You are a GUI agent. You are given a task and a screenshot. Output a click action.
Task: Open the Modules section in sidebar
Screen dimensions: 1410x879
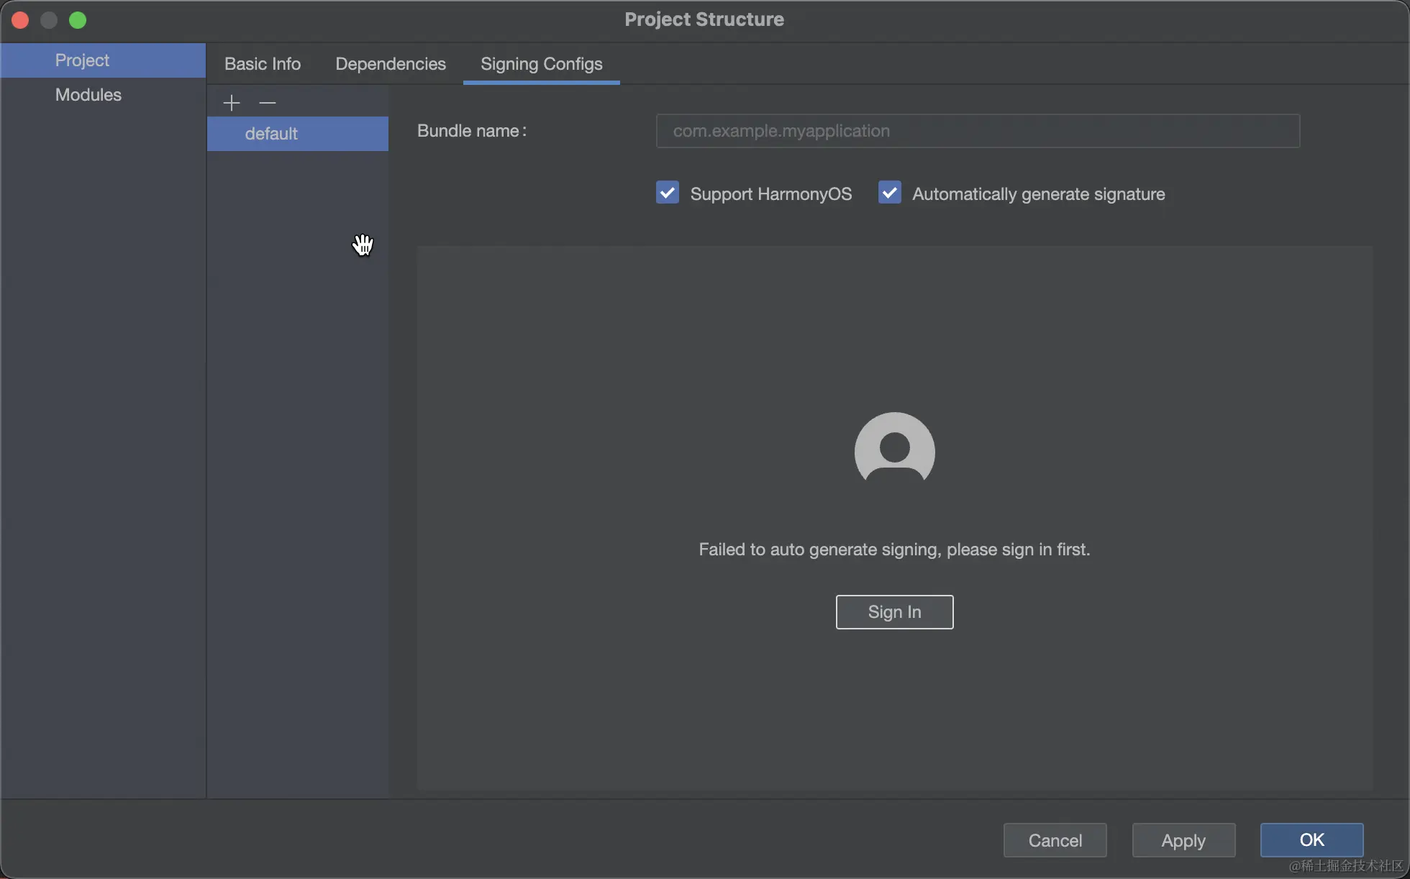pyautogui.click(x=88, y=95)
